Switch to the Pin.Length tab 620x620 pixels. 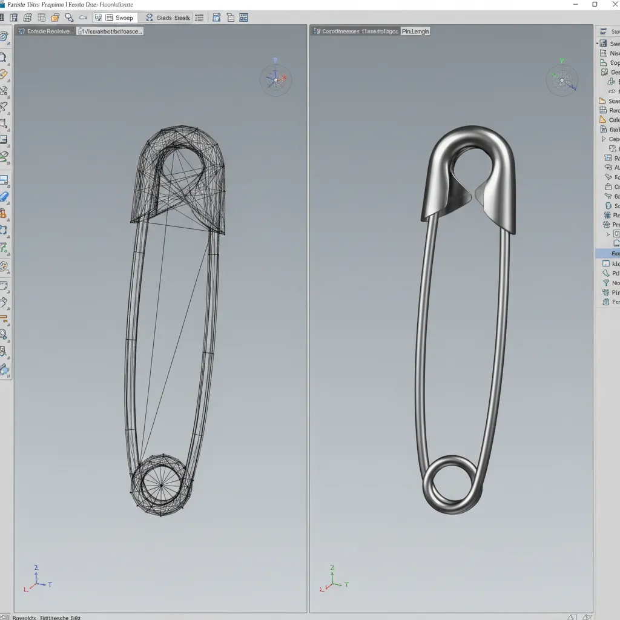pyautogui.click(x=415, y=31)
